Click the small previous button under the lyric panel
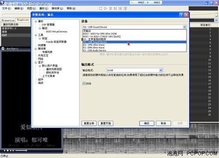Viewport: 219px width, 158px height. pyautogui.click(x=11, y=151)
